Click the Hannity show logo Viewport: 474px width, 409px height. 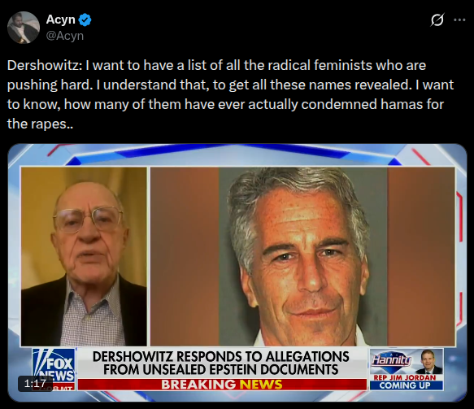(391, 359)
